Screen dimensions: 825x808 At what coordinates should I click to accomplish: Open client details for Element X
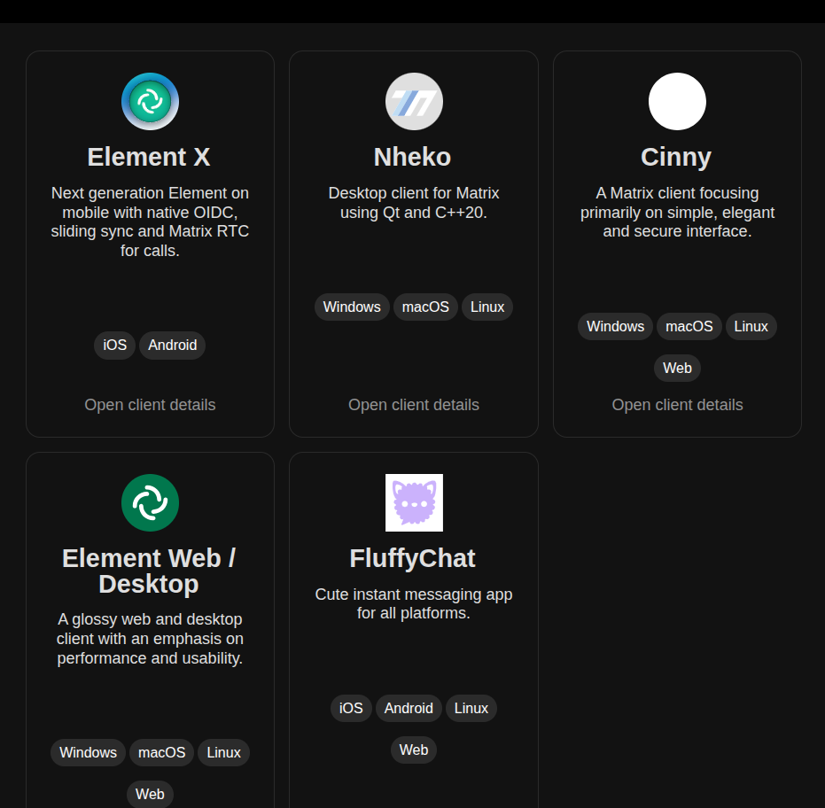pos(150,405)
